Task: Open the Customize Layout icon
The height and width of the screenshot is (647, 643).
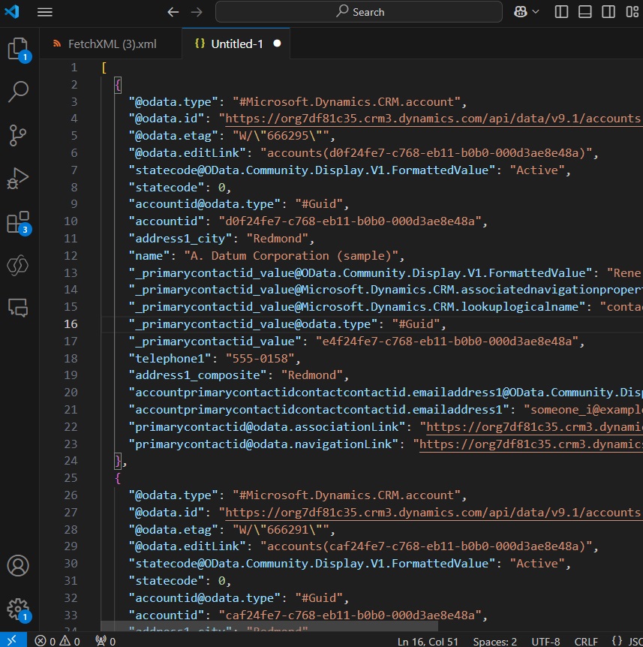Action: [x=632, y=12]
